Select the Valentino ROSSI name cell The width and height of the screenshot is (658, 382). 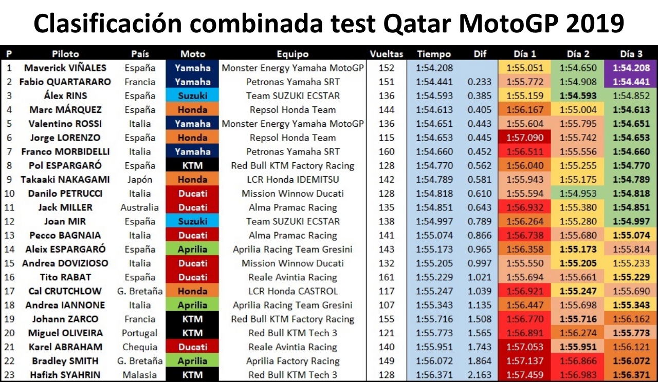coord(65,124)
